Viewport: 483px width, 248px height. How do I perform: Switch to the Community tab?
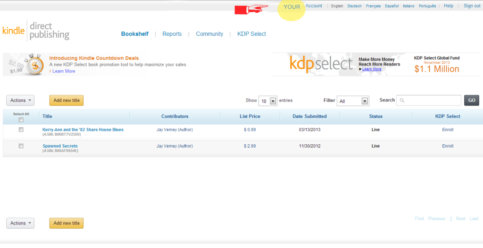(209, 34)
